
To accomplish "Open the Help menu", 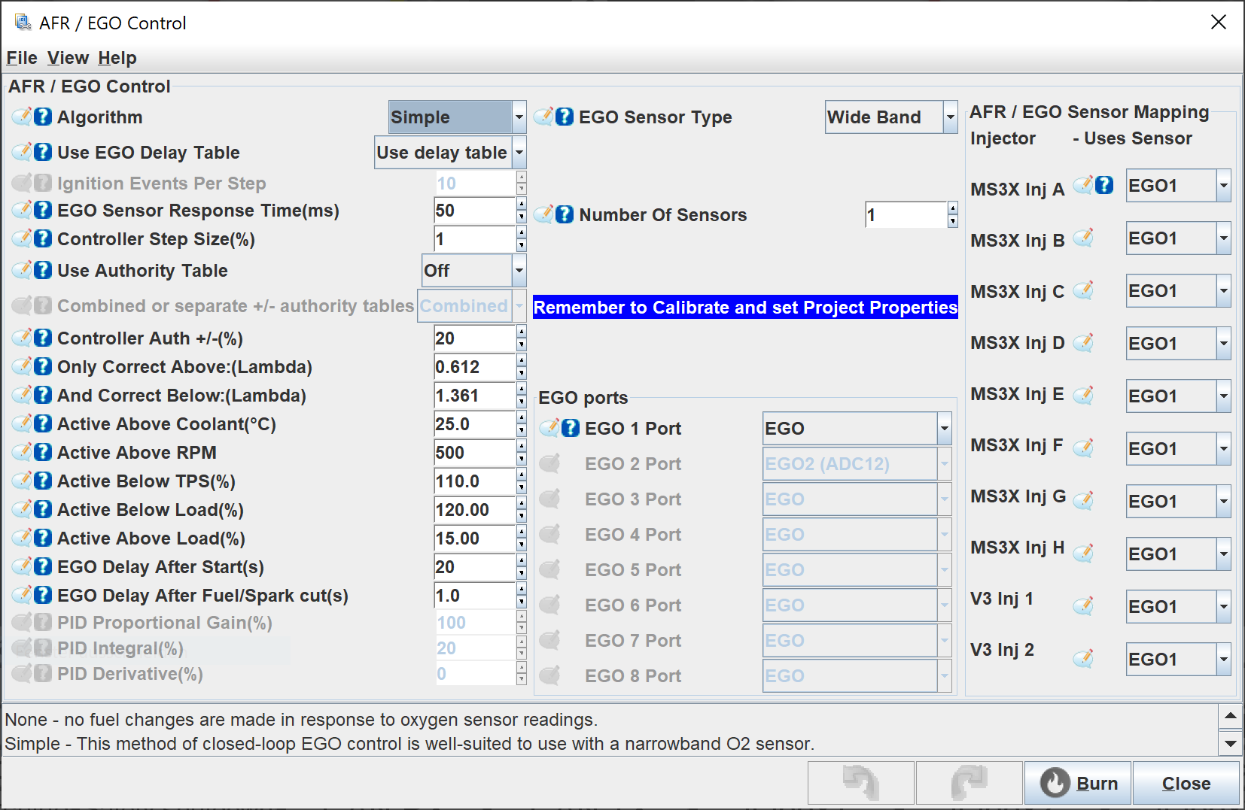I will (x=117, y=58).
